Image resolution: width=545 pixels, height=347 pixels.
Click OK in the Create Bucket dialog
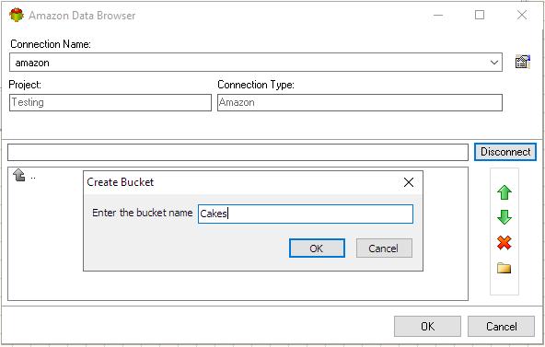point(317,248)
